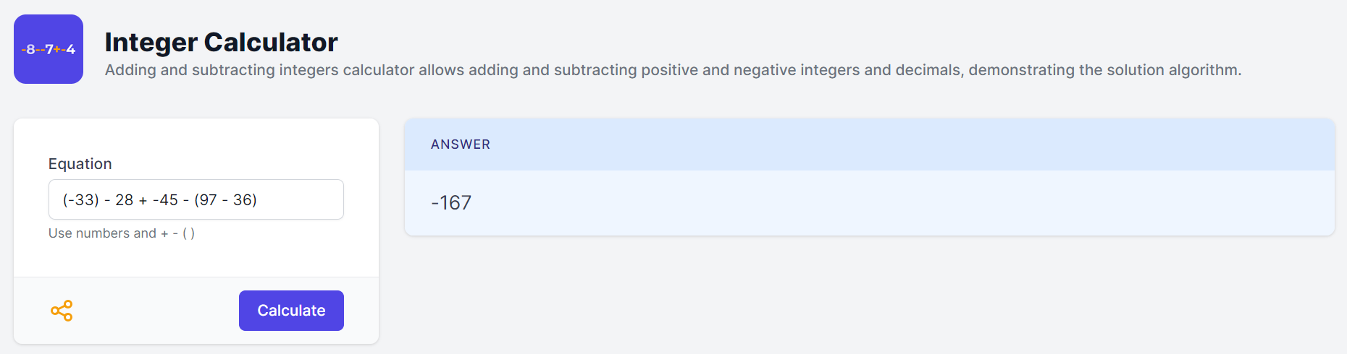Screen dimensions: 1347x354
Task: Click the hint text 'Use numbers and + - ( )'
Action: coord(122,233)
